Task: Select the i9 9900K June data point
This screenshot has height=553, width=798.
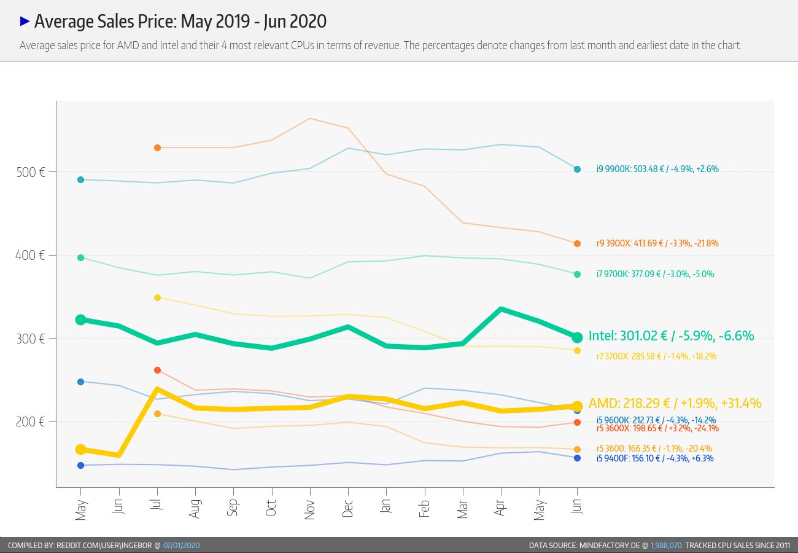Action: 577,169
